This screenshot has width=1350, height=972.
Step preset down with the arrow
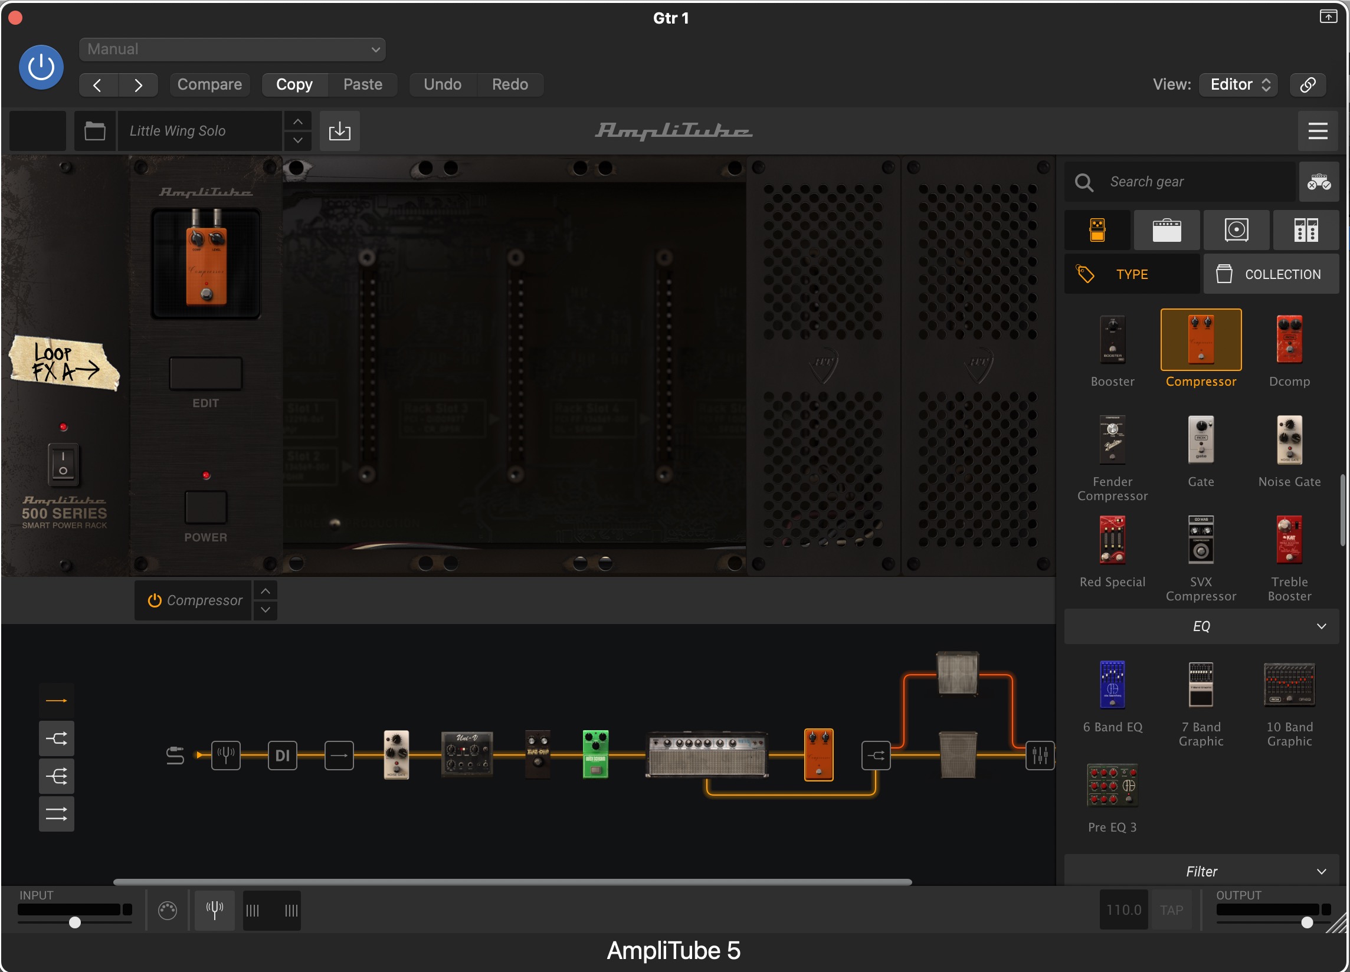click(x=297, y=141)
